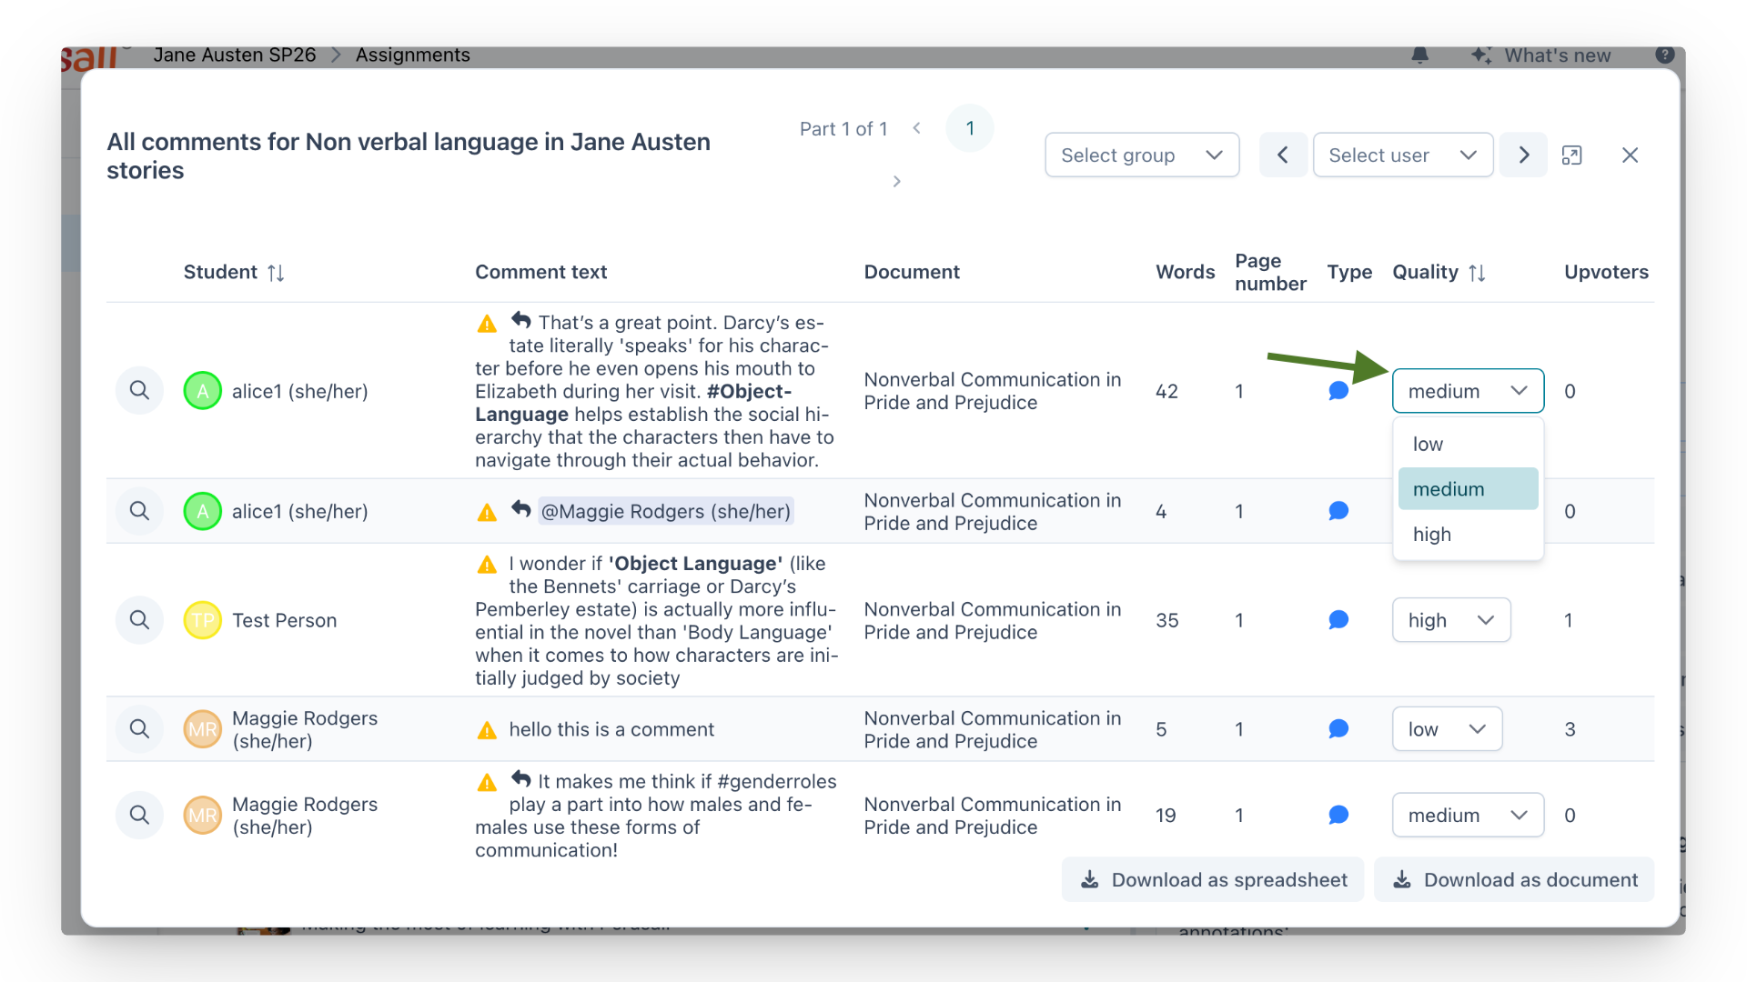This screenshot has height=982, width=1747.
Task: Open quality dropdown for #genderroles comment
Action: (x=1468, y=816)
